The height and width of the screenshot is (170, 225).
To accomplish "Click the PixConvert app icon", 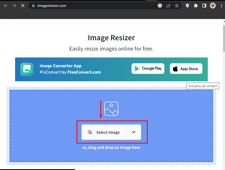I will tap(27, 69).
